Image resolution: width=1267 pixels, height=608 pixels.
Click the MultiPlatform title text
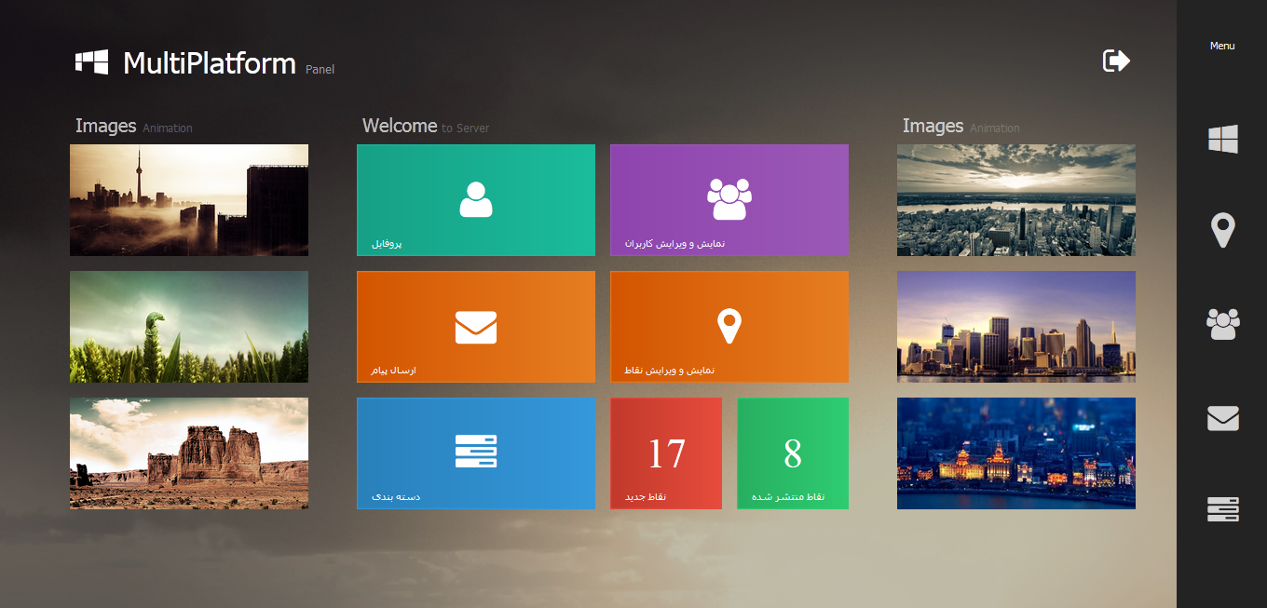(210, 62)
